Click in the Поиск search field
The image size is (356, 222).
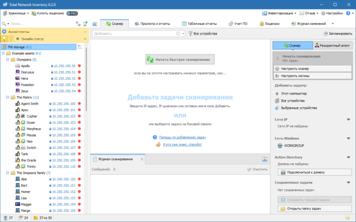[x=42, y=24]
